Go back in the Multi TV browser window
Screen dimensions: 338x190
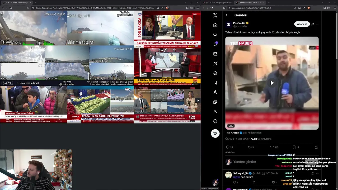click(3, 8)
